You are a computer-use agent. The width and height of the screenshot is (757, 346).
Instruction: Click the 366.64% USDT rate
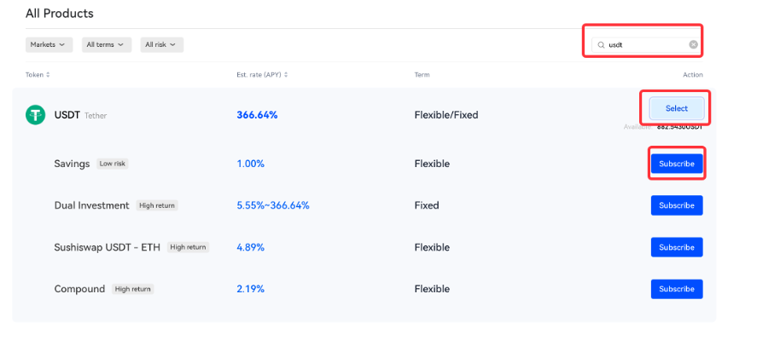tap(257, 115)
